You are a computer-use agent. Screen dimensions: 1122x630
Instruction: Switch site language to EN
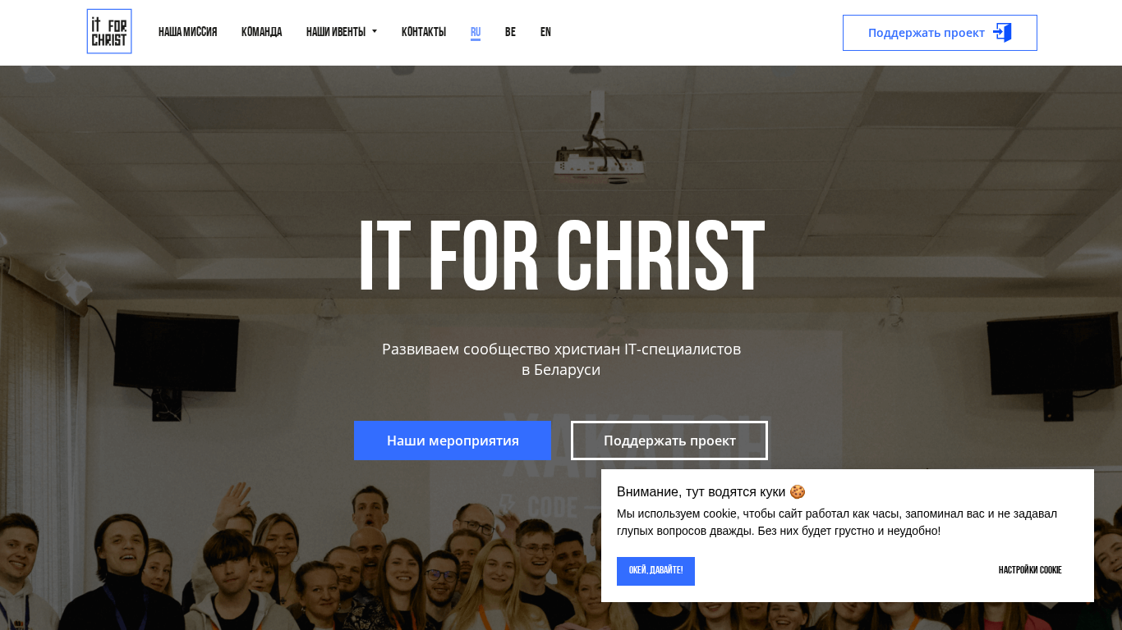545,32
